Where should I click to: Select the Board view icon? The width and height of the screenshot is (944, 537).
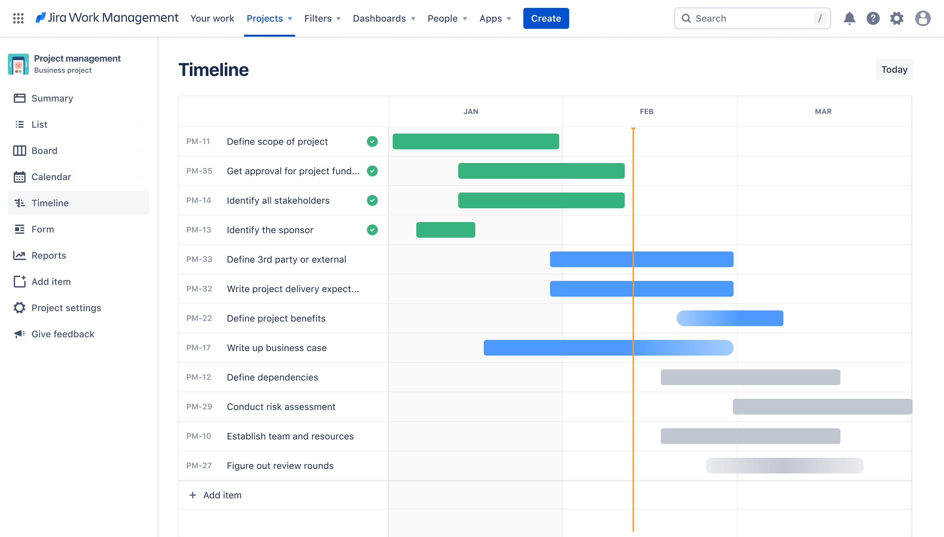[x=19, y=150]
